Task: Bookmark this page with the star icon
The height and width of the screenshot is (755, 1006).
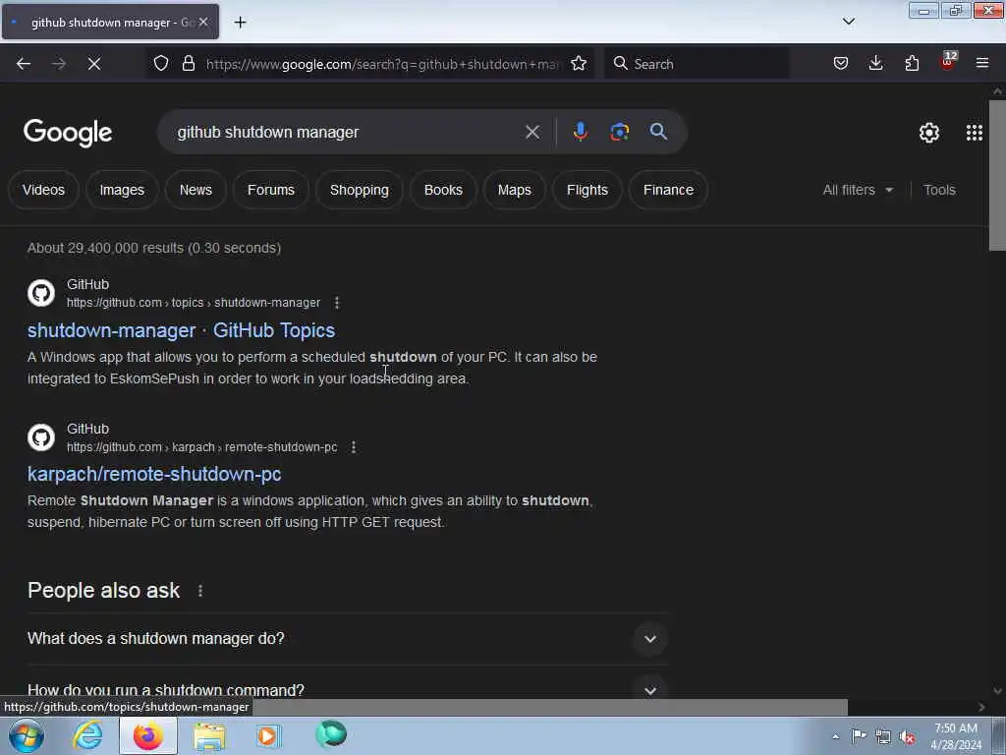Action: tap(579, 63)
